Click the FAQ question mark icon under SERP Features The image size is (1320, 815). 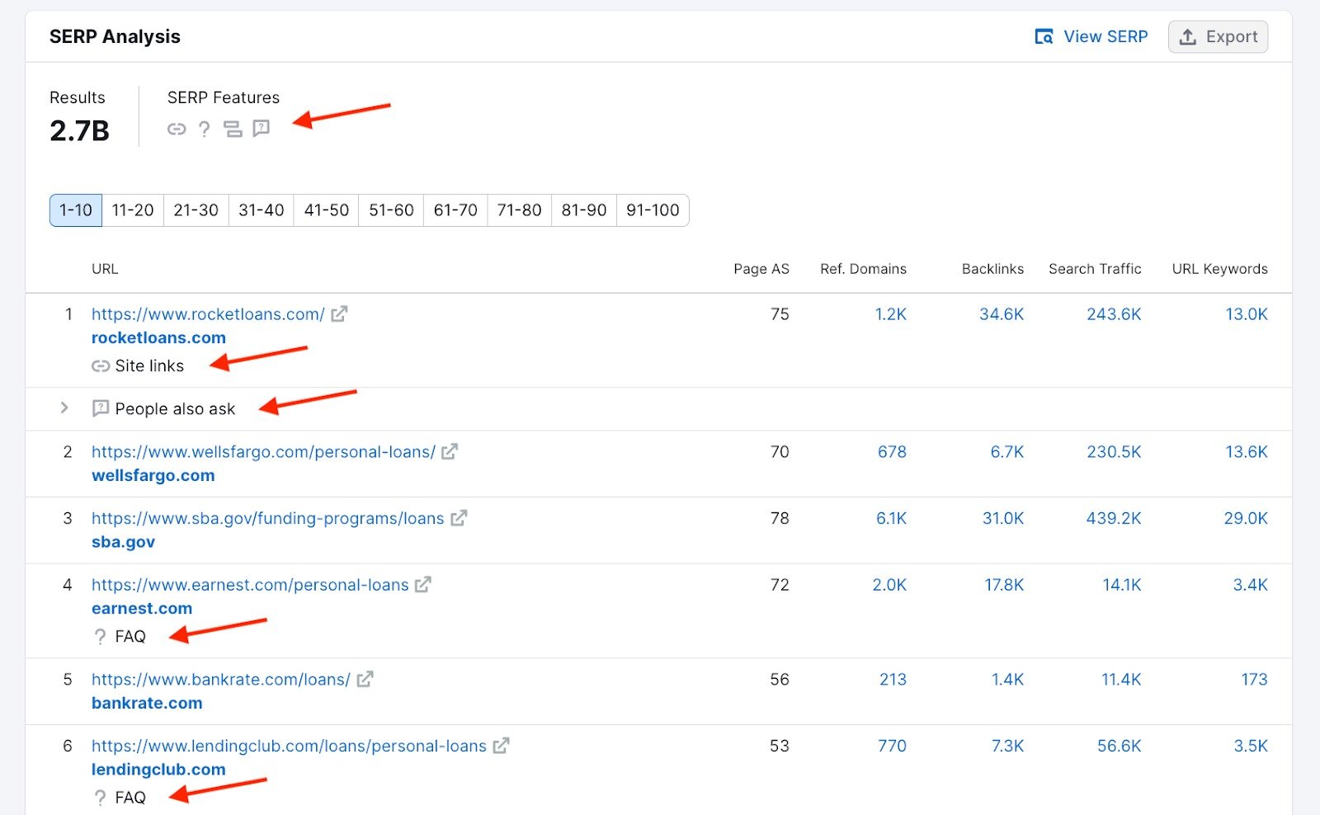(x=205, y=129)
